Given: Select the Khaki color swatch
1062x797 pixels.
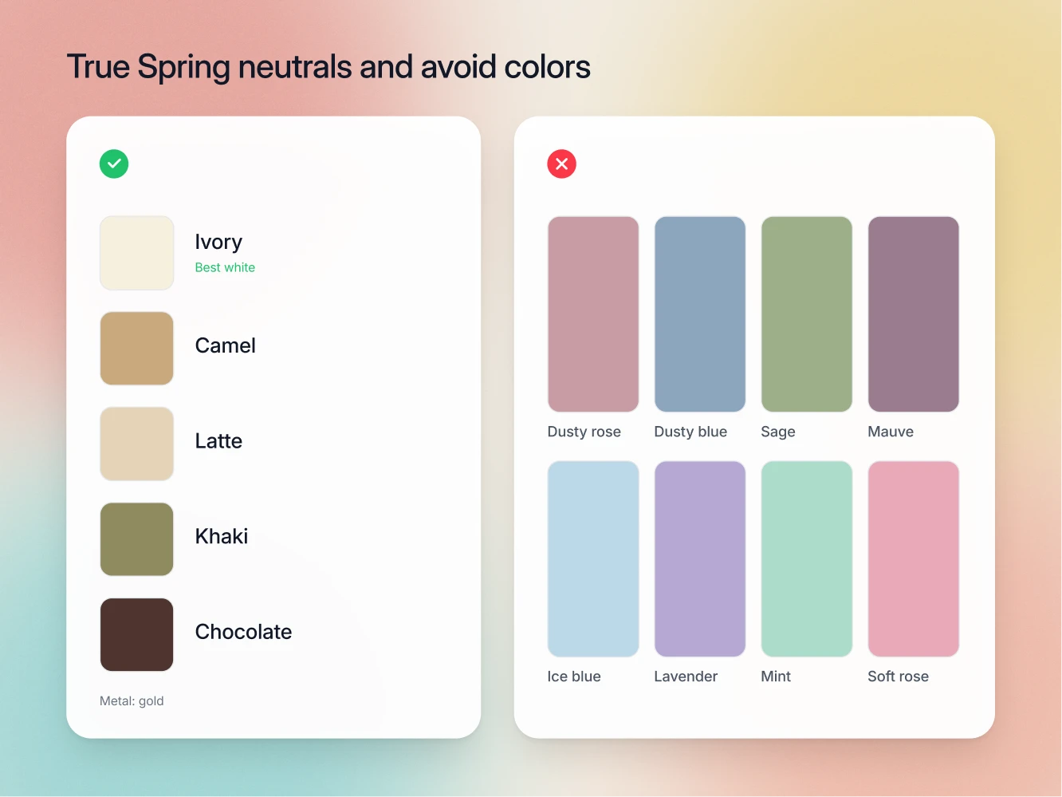Looking at the screenshot, I should [x=137, y=539].
